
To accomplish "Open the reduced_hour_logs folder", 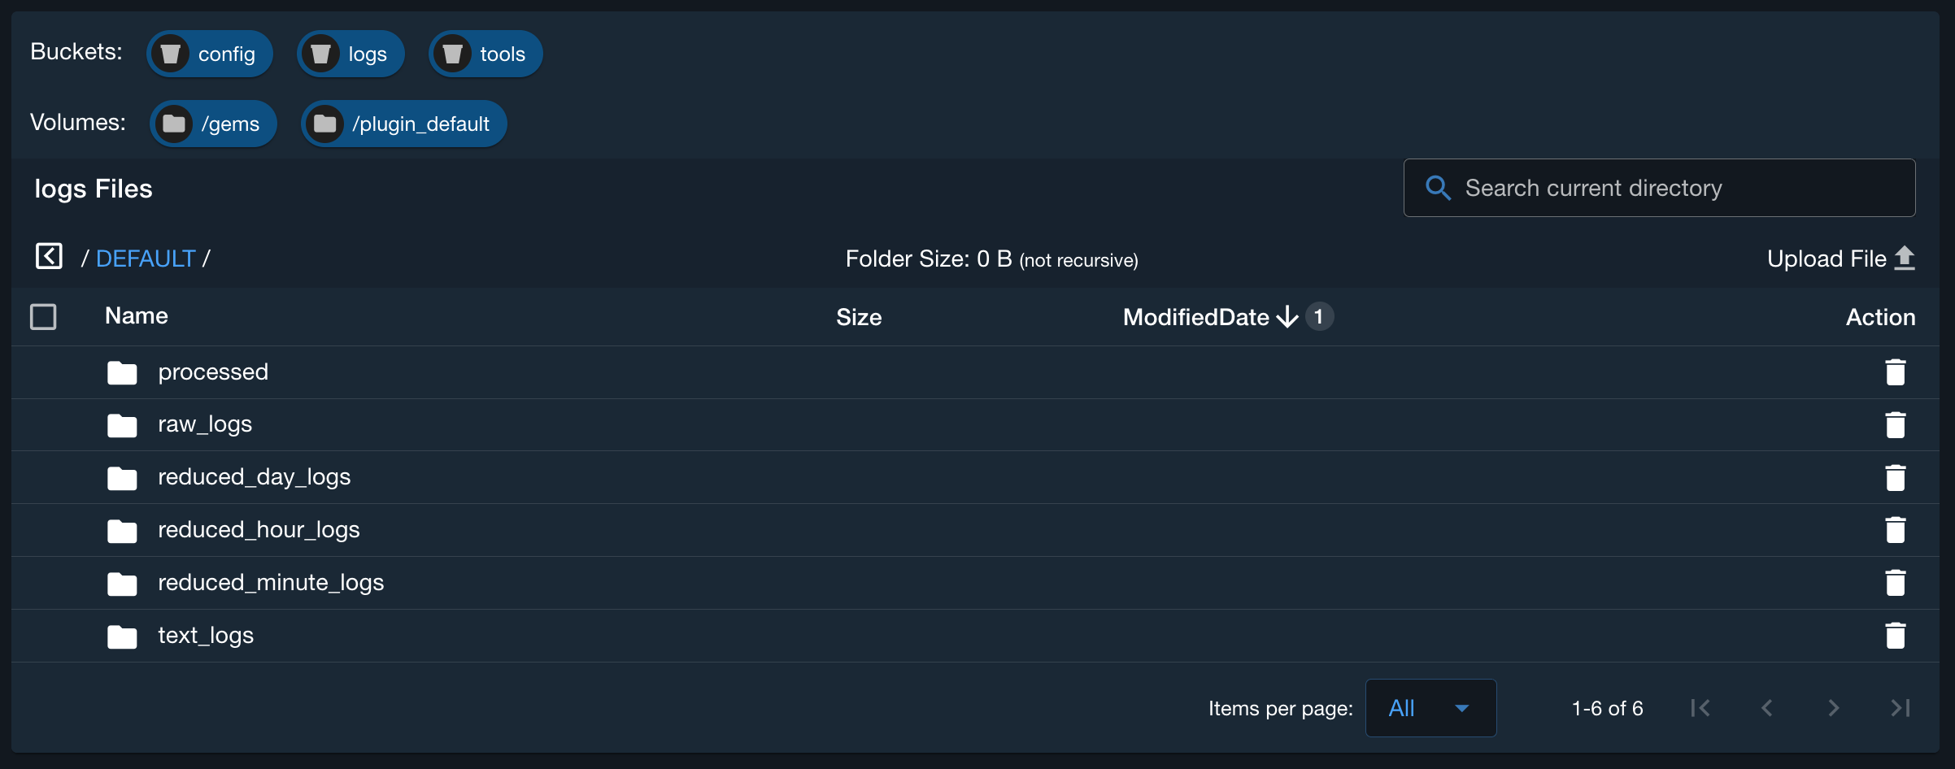I will tap(259, 530).
